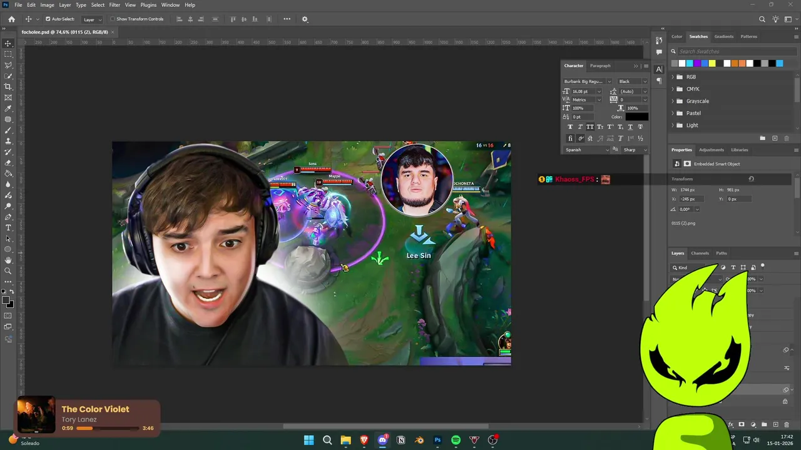
Task: Switch to the Adjustments tab
Action: [x=712, y=150]
